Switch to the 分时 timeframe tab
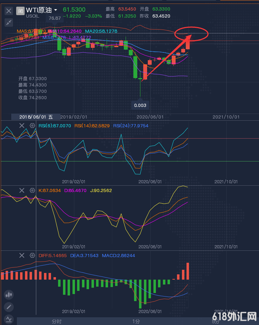 click(57, 321)
